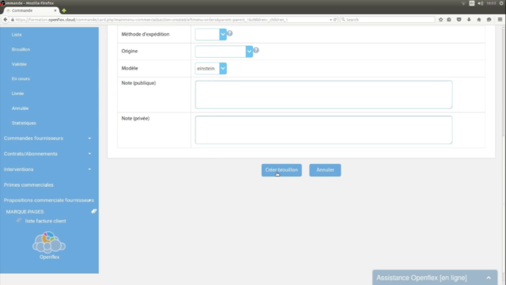Open the Annulée orders menu entry

point(20,108)
